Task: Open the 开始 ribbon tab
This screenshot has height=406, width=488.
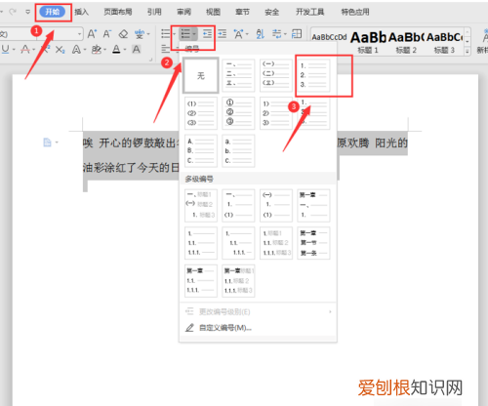Action: coord(53,12)
